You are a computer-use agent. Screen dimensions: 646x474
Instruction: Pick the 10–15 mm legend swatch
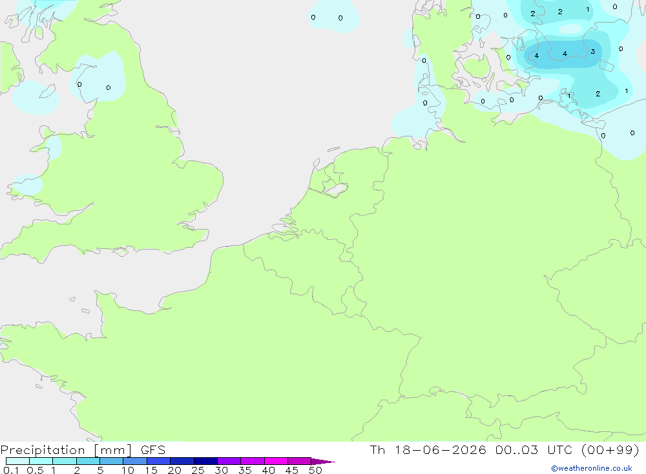(x=135, y=461)
